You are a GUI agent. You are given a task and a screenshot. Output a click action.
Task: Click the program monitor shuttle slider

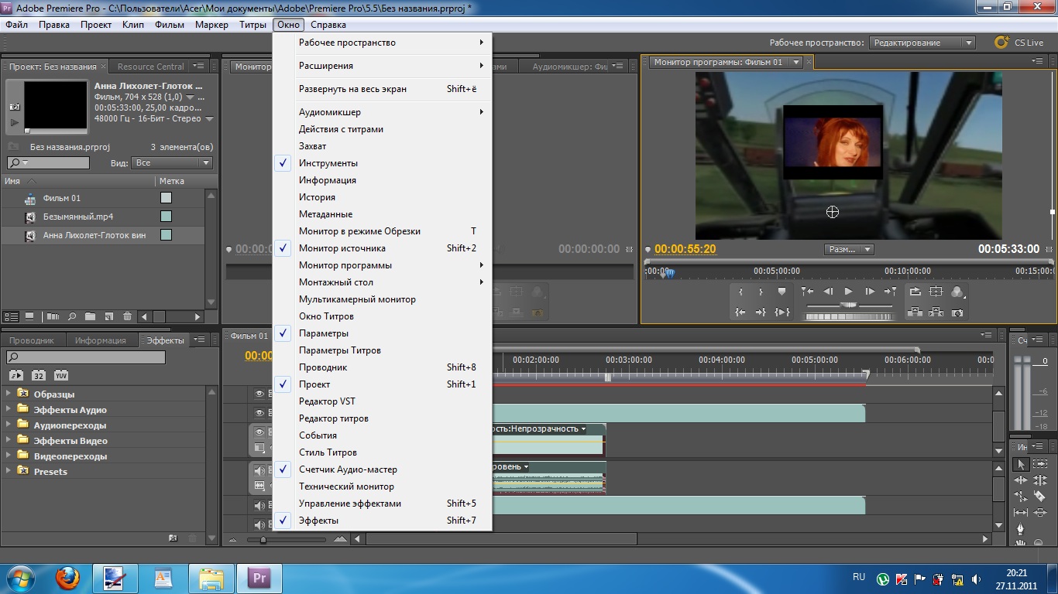tap(849, 306)
